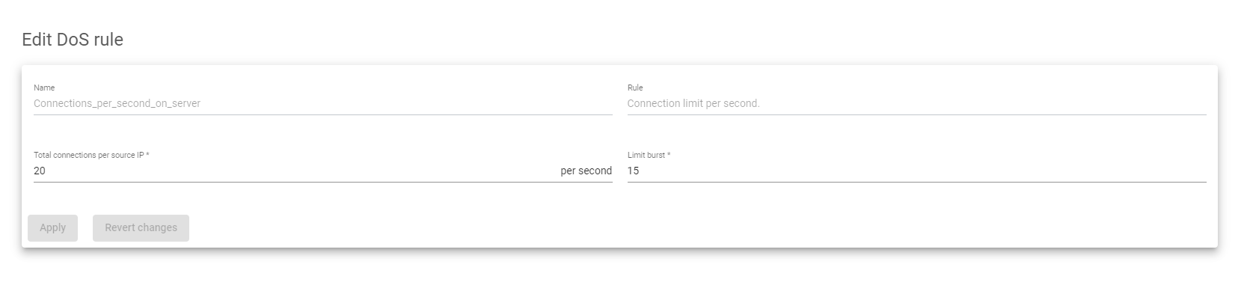Click the 'Name' field label
This screenshot has width=1244, height=294.
tap(44, 88)
